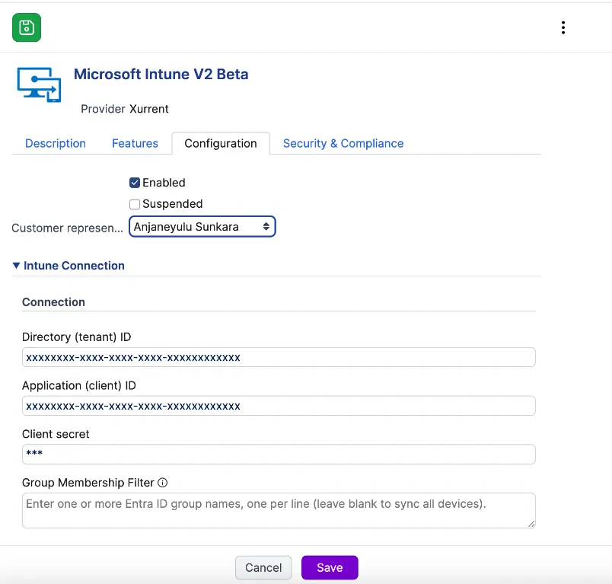
Task: Click the Application (client) ID label
Action: click(79, 386)
